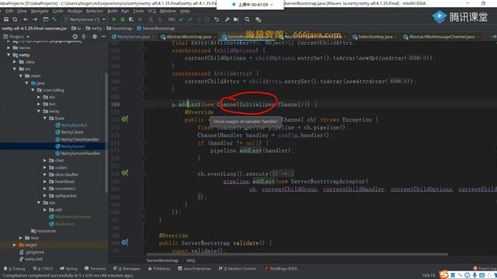The height and width of the screenshot is (279, 497).
Task: Click the Sogou input method S icon
Action: pyautogui.click(x=443, y=274)
